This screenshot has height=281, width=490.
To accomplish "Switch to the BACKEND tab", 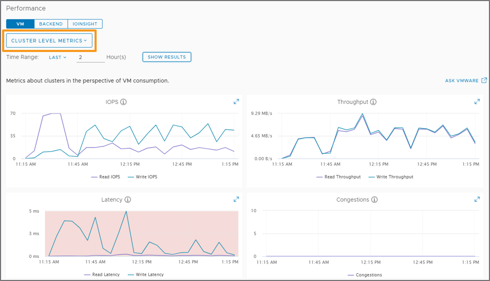I will [51, 24].
